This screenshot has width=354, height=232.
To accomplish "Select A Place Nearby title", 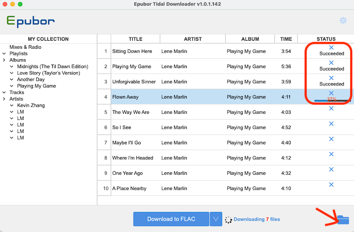I will click(x=129, y=189).
